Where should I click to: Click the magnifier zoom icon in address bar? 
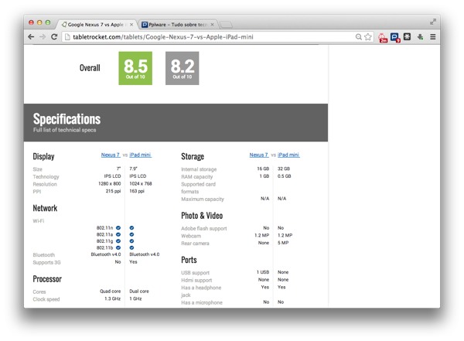pos(358,36)
